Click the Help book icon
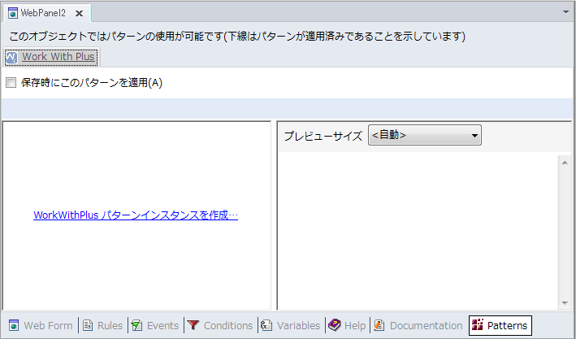Screen dimensions: 576x339 (334, 325)
